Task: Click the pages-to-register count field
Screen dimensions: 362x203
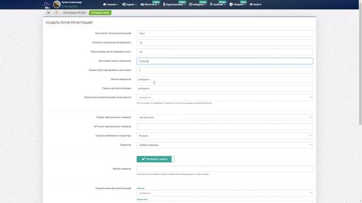Action: click(x=225, y=43)
